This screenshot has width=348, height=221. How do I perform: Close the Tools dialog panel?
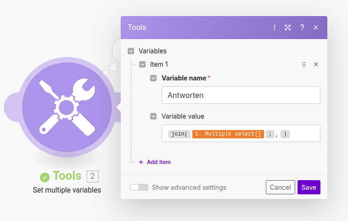pos(316,27)
